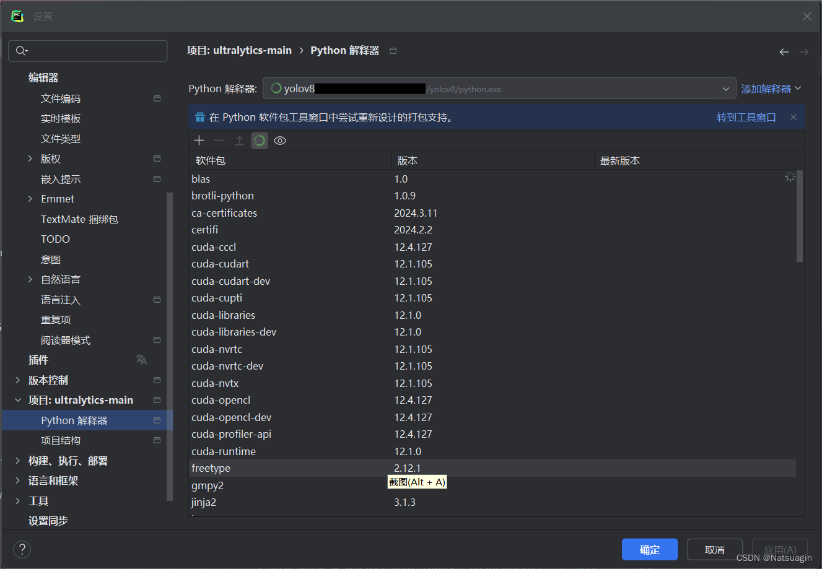Select the cuda-nvrtc package row

pyautogui.click(x=492, y=349)
